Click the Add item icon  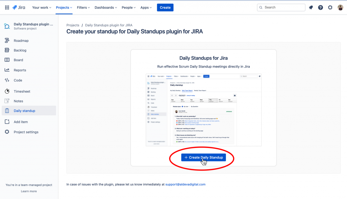click(x=7, y=122)
